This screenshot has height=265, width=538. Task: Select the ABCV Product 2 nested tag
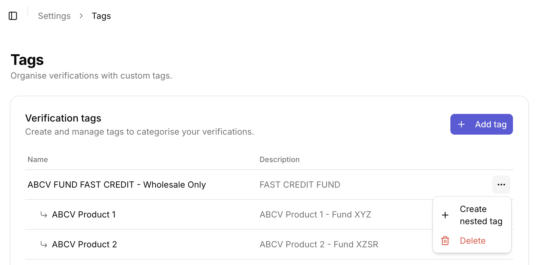tap(85, 244)
